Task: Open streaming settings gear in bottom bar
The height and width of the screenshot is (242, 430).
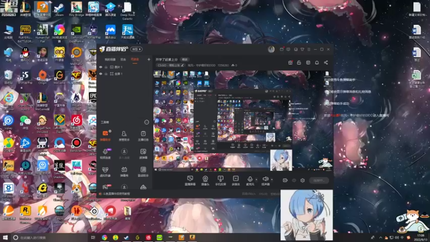Action: click(x=303, y=180)
